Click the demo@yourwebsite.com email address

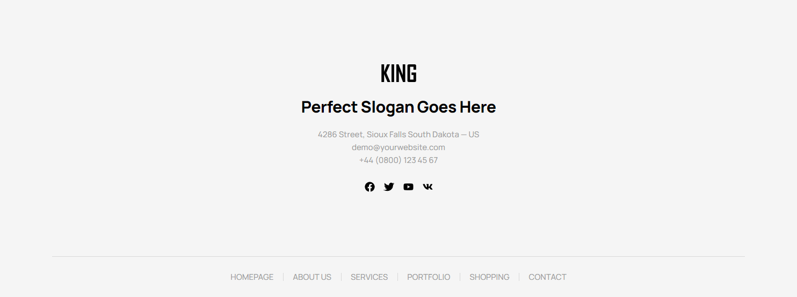(398, 147)
